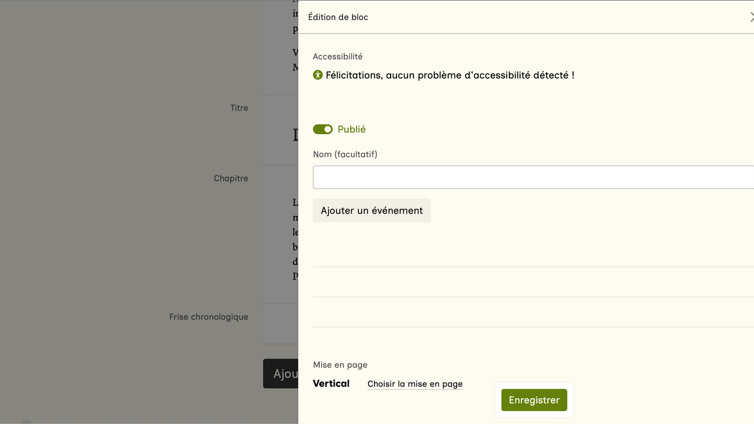Toggle the Publié switch off
This screenshot has width=754, height=424.
coord(323,130)
